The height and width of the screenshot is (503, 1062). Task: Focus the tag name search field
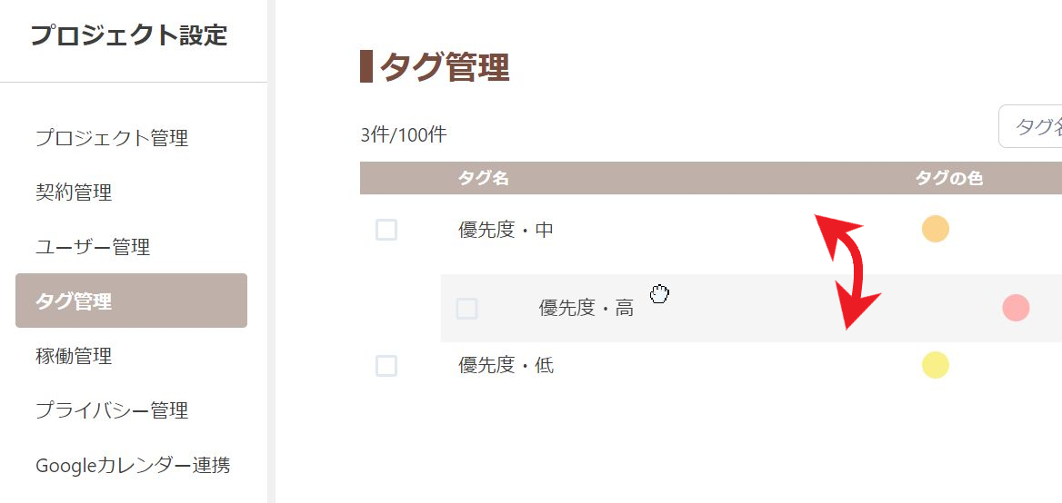1032,126
